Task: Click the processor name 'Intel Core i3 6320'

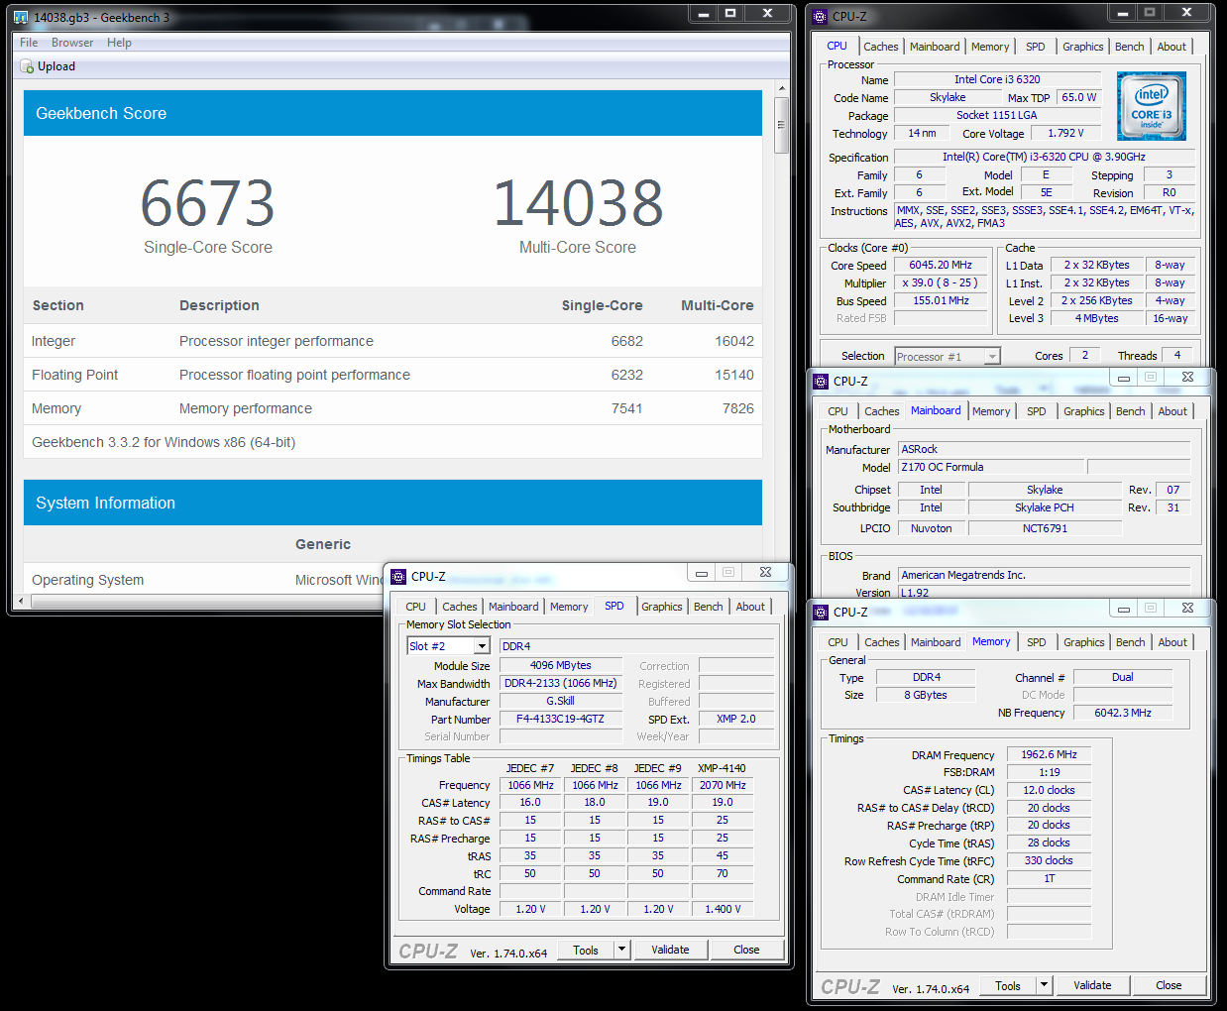Action: pos(997,79)
